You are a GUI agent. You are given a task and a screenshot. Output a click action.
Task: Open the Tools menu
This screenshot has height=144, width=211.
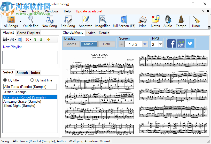click(36, 11)
